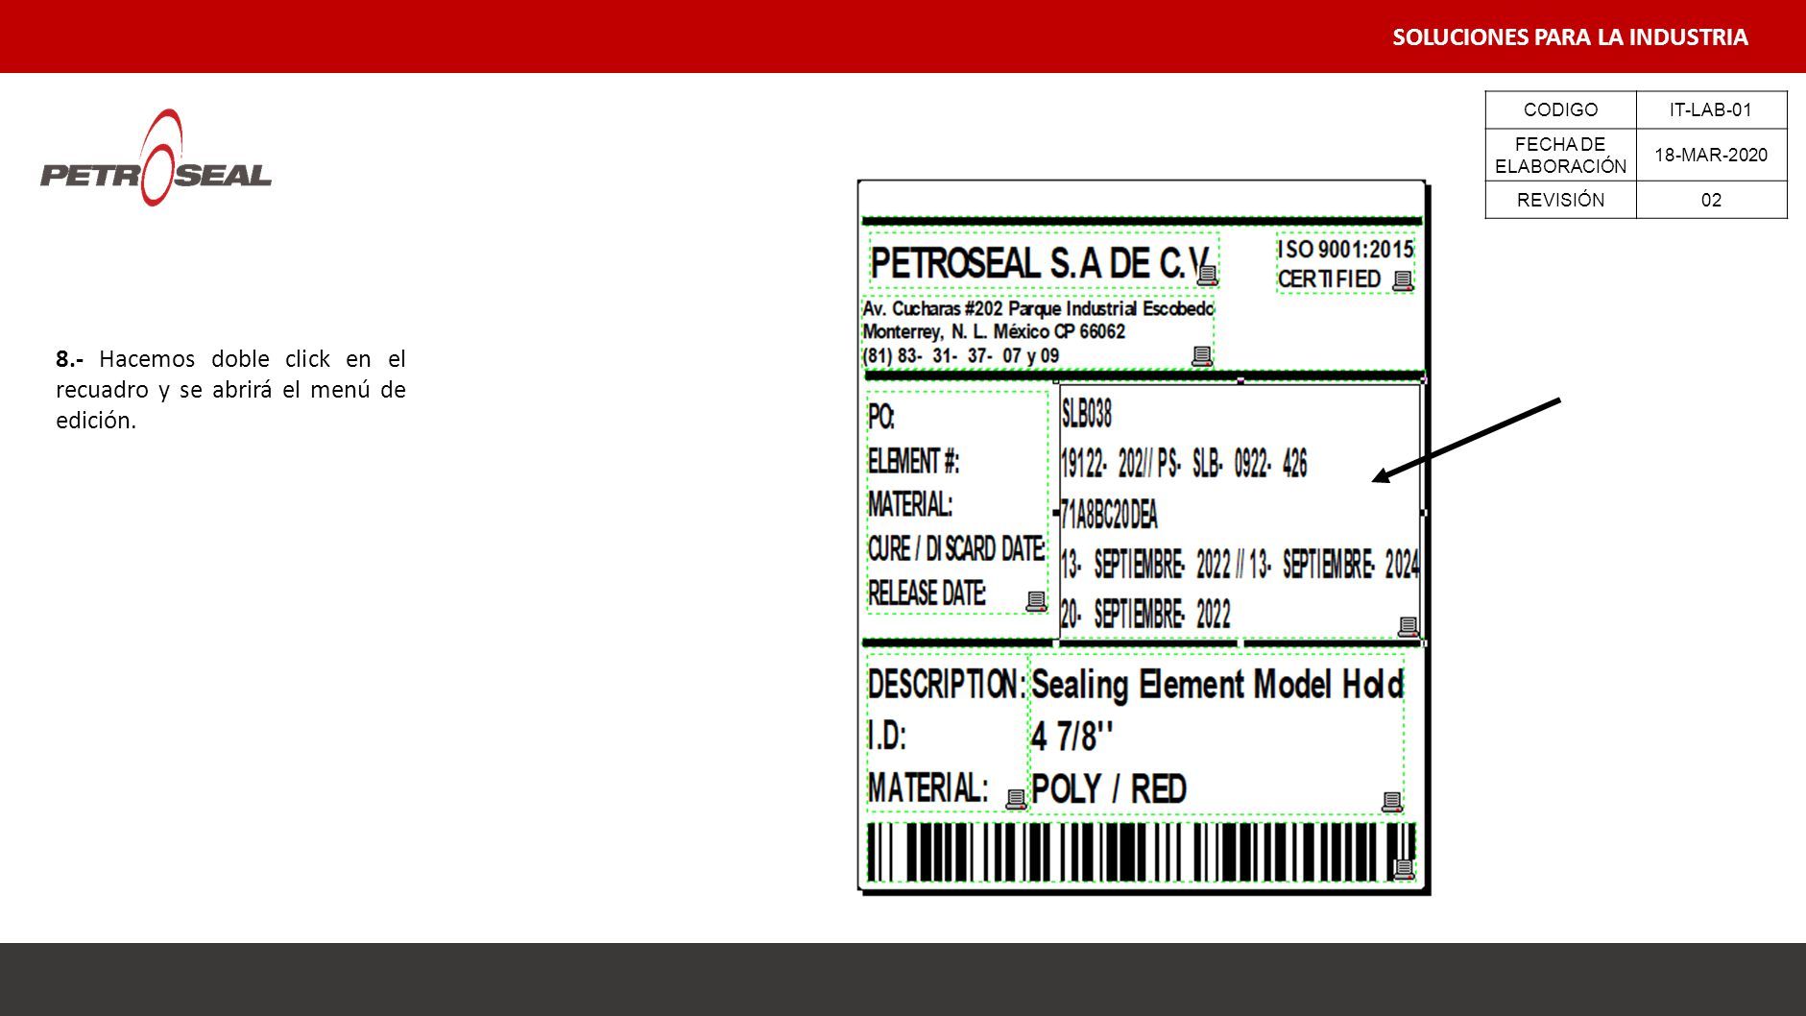This screenshot has height=1016, width=1806.
Task: Click the DESCRIPTION: label
Action: pos(947,685)
